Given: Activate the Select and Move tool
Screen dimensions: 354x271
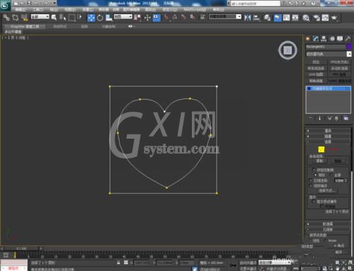Looking at the screenshot, I should pos(91,18).
